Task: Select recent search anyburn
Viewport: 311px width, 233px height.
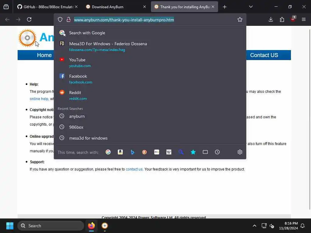Action: [150, 116]
